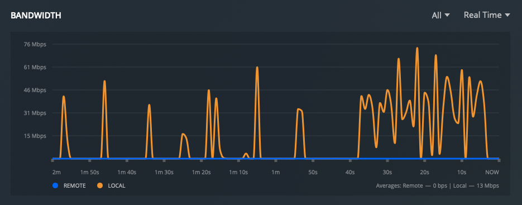Click the 40s time axis label

tap(350, 173)
